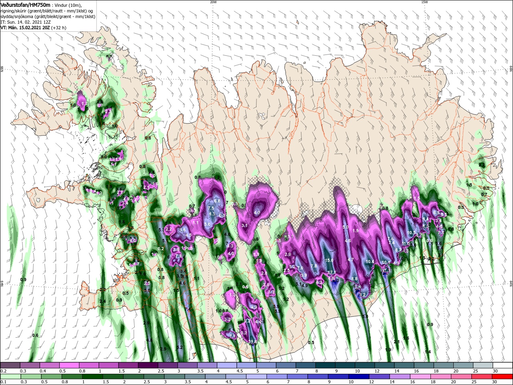Click the 10.1 precipitation value on the map
This screenshot has width=513, height=385.
point(386,263)
